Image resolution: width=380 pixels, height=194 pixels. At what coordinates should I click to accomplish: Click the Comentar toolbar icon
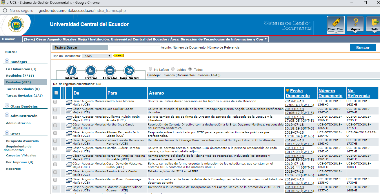point(110,73)
